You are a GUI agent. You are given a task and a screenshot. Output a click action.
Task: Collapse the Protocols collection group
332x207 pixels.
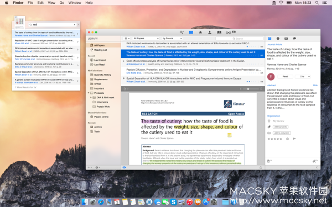tap(89, 93)
